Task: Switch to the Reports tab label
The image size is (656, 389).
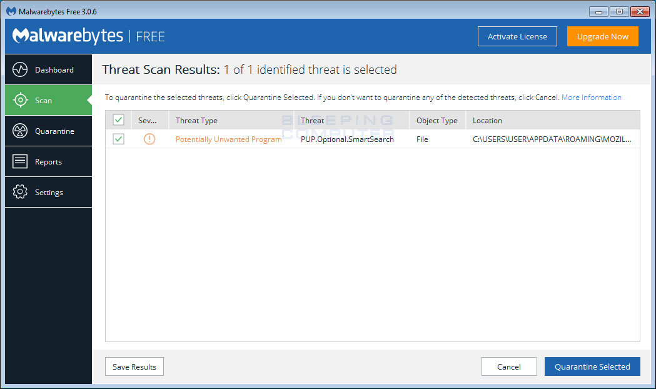Action: [48, 162]
